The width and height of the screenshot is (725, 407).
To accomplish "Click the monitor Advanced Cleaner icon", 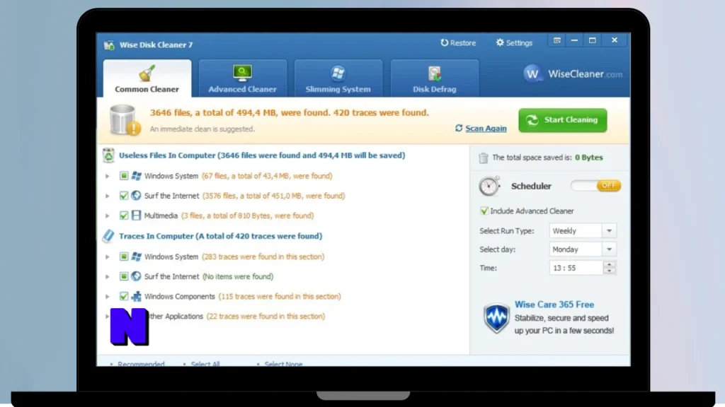I will pyautogui.click(x=242, y=73).
